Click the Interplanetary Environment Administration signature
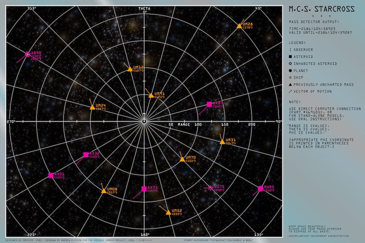This screenshot has height=243, width=365. click(x=318, y=236)
